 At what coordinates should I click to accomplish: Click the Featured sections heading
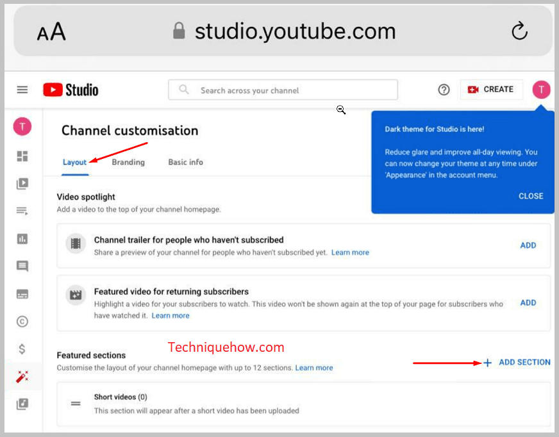pyautogui.click(x=91, y=355)
